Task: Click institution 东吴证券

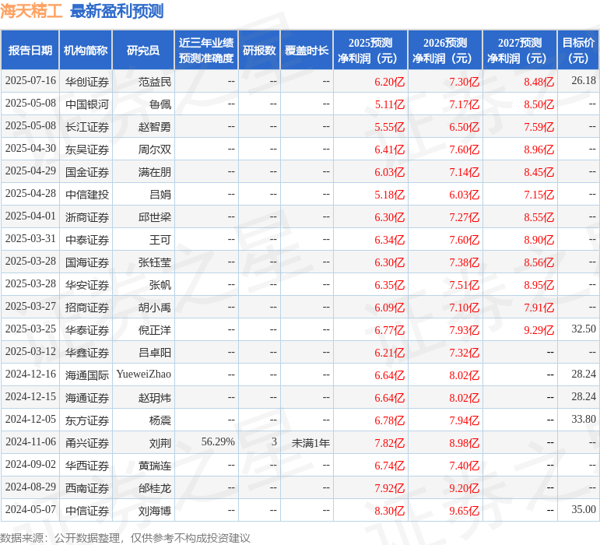Action: coord(87,149)
